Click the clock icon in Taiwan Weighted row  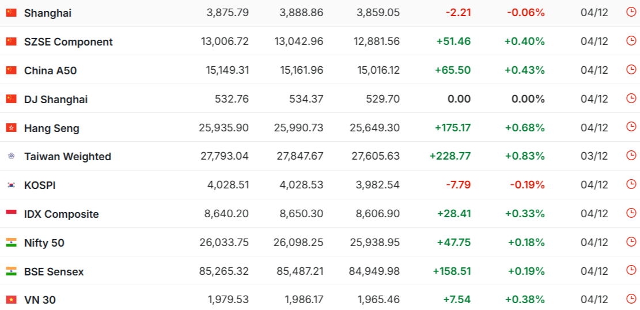click(631, 156)
